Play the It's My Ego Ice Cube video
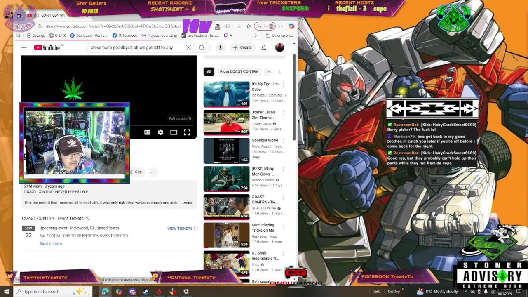Image resolution: width=528 pixels, height=297 pixels. tap(226, 94)
